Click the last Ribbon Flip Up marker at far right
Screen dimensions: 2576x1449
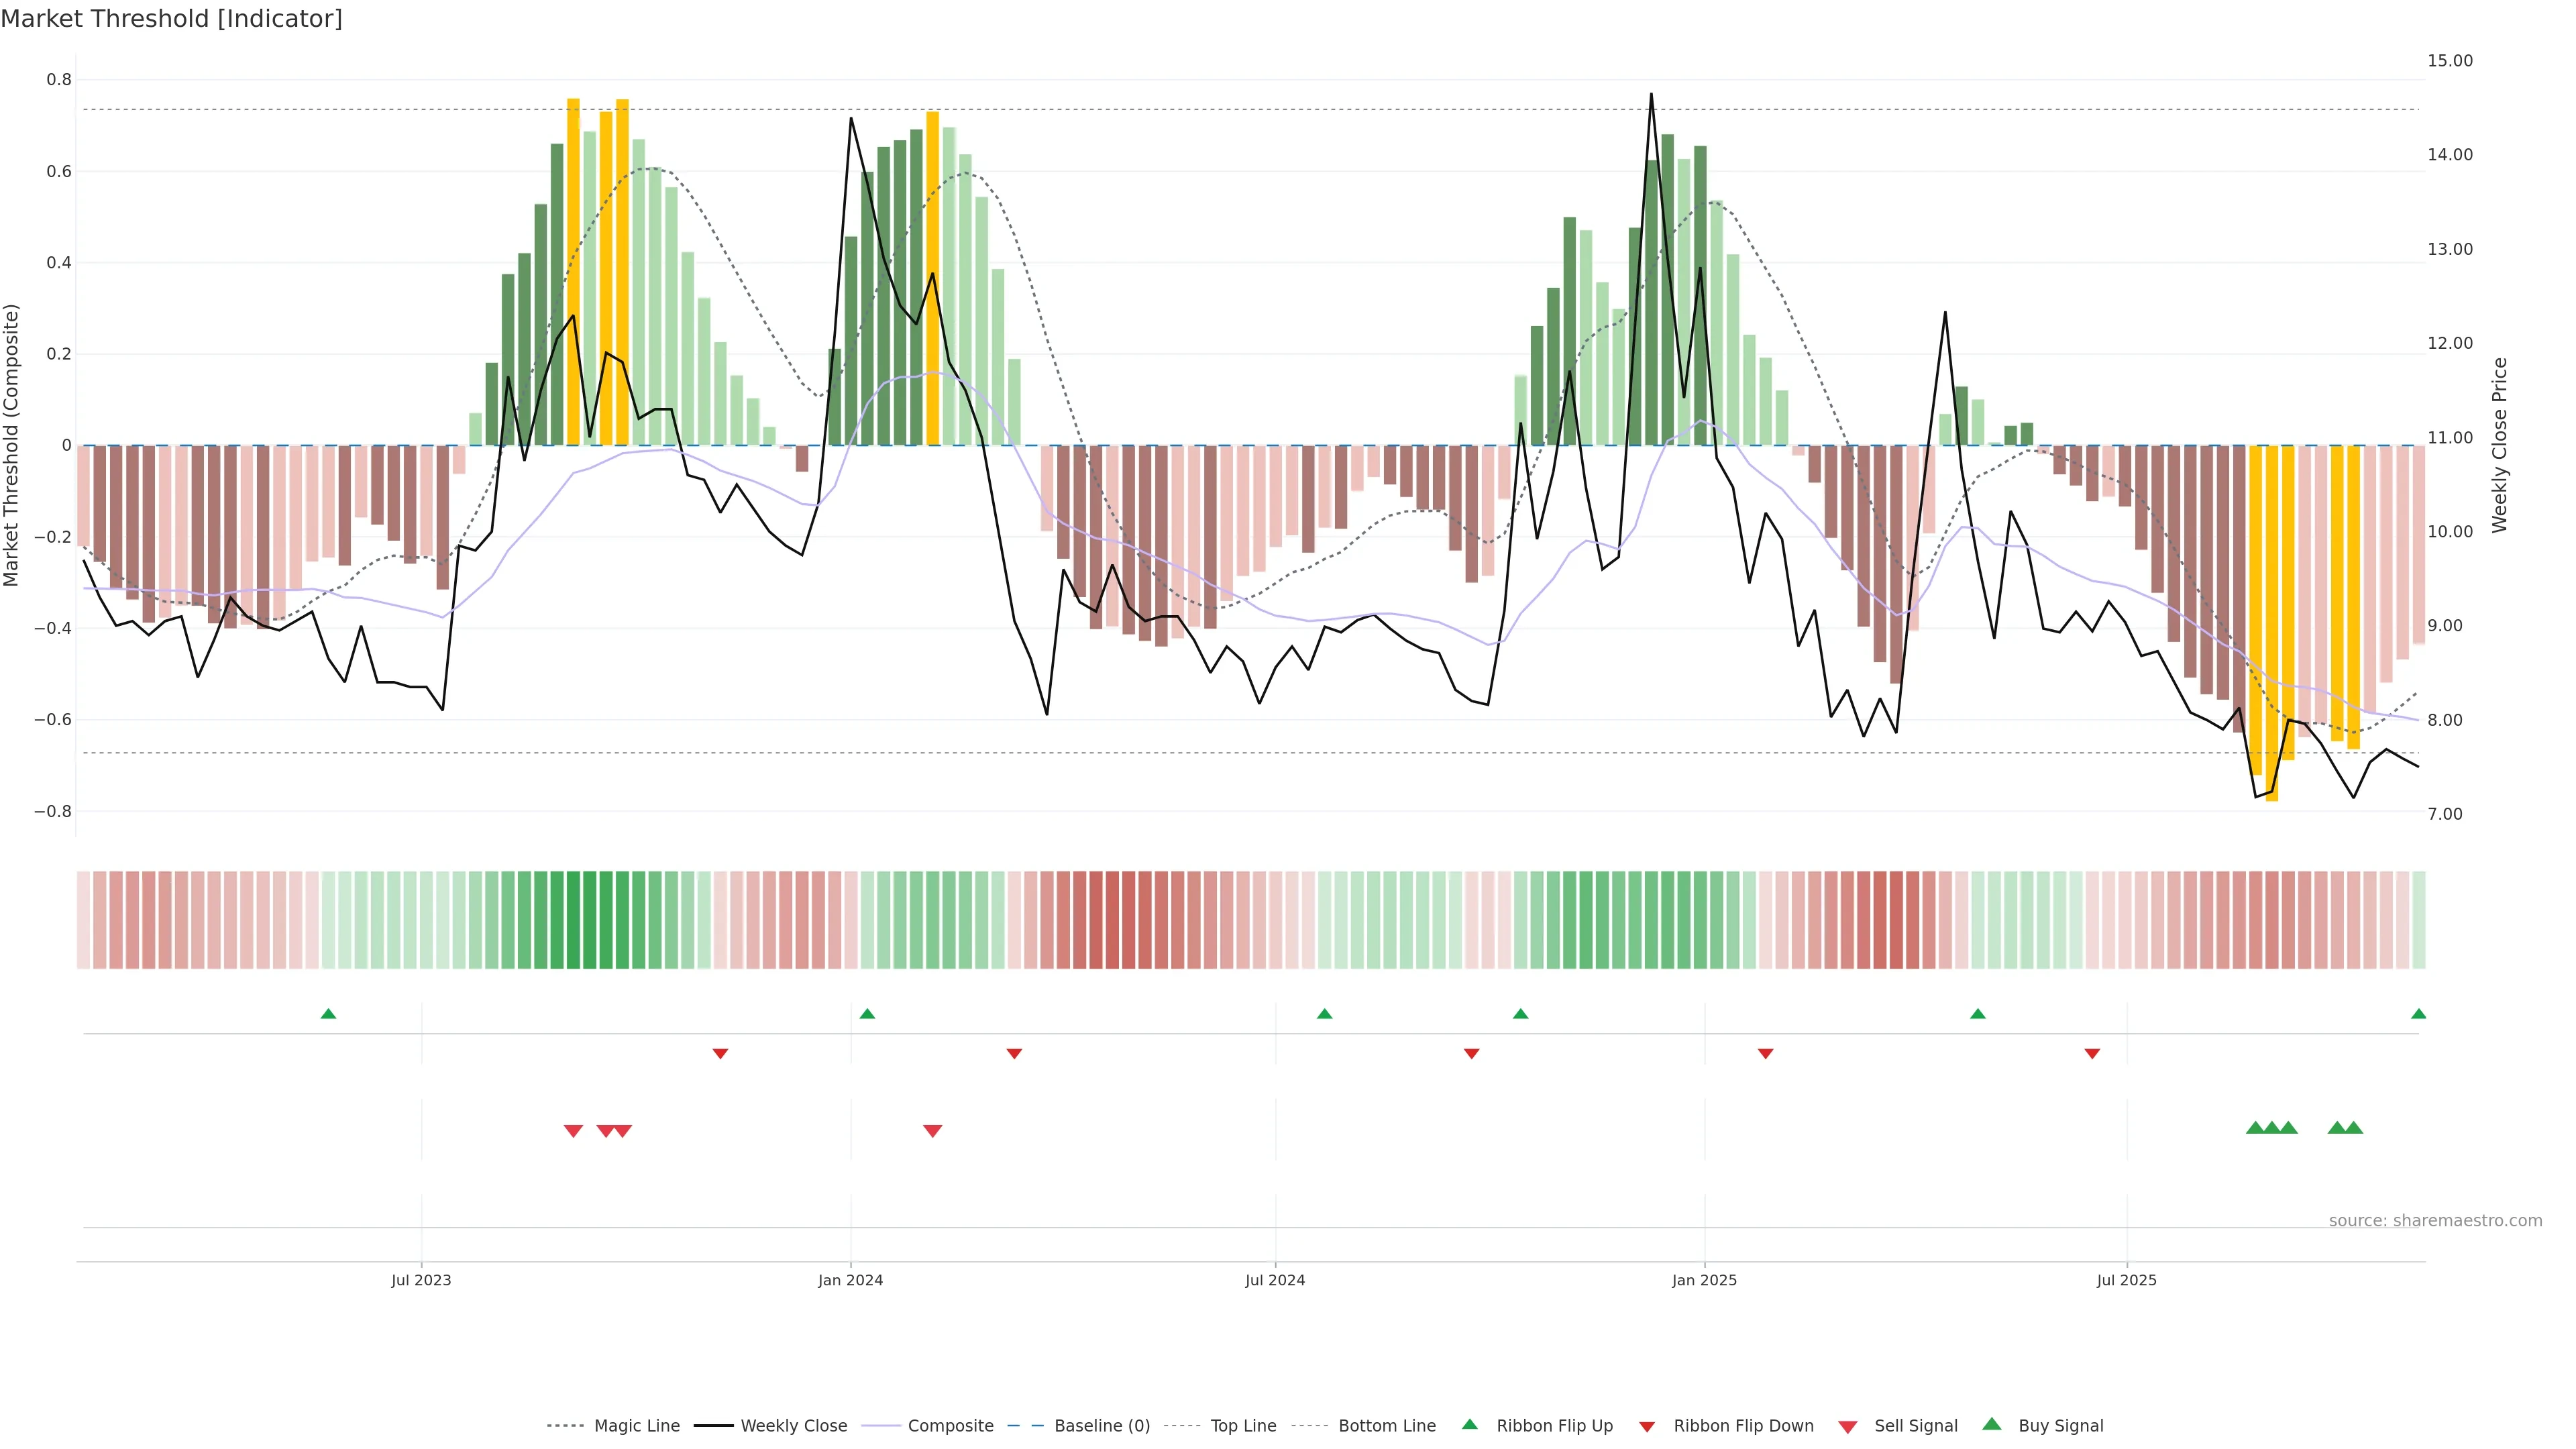(x=2418, y=1014)
